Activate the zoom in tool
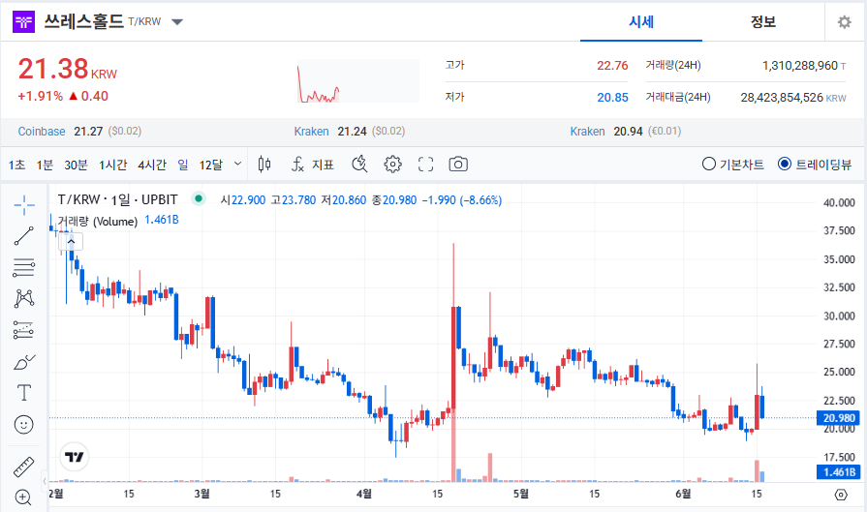The image size is (867, 512). (24, 497)
